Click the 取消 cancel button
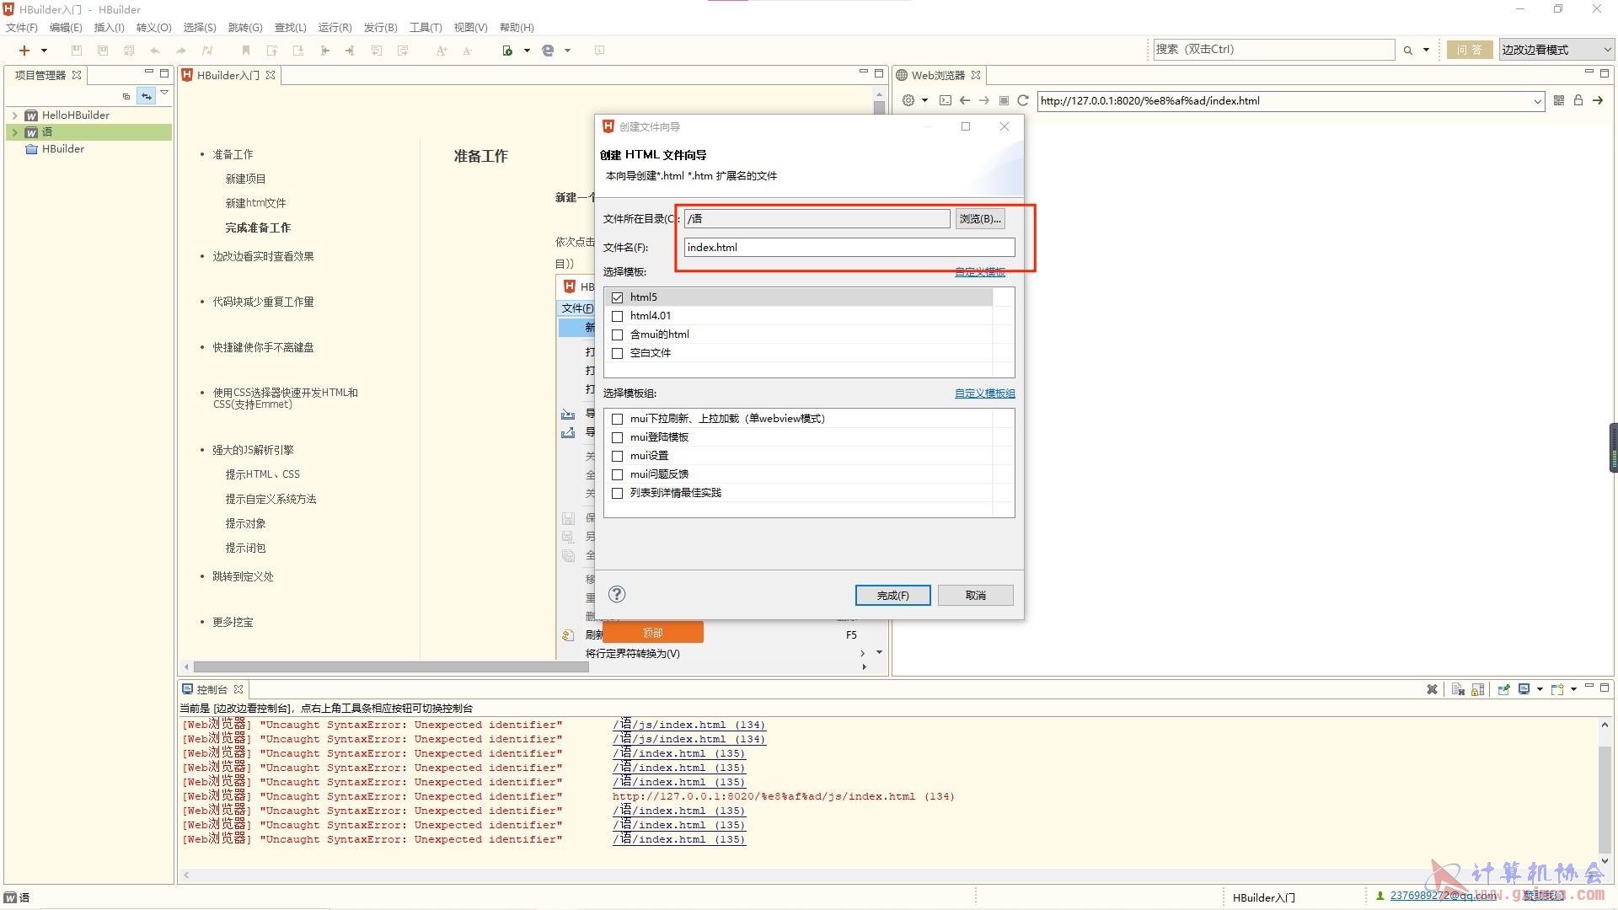Screen dimensions: 1618x910 click(976, 595)
